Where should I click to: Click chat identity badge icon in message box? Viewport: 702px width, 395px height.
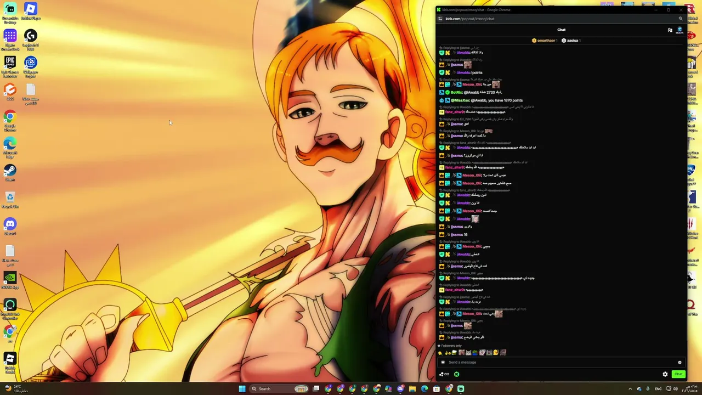pos(443,362)
